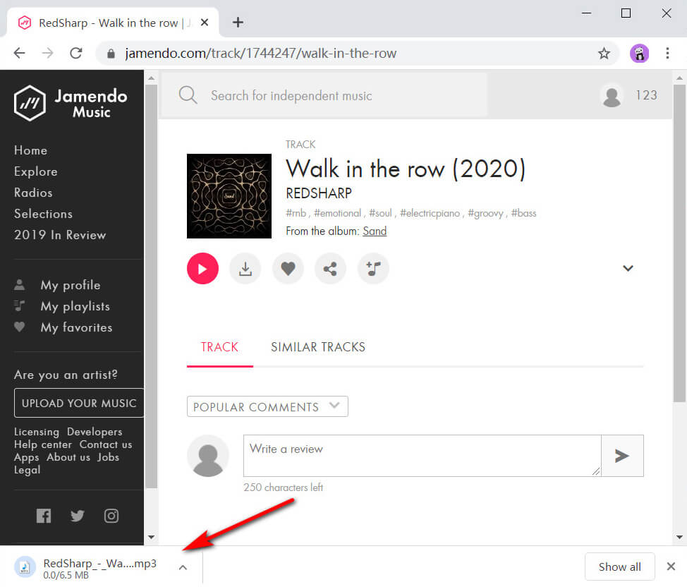Open Licensing link
Image resolution: width=687 pixels, height=587 pixels.
(x=37, y=432)
